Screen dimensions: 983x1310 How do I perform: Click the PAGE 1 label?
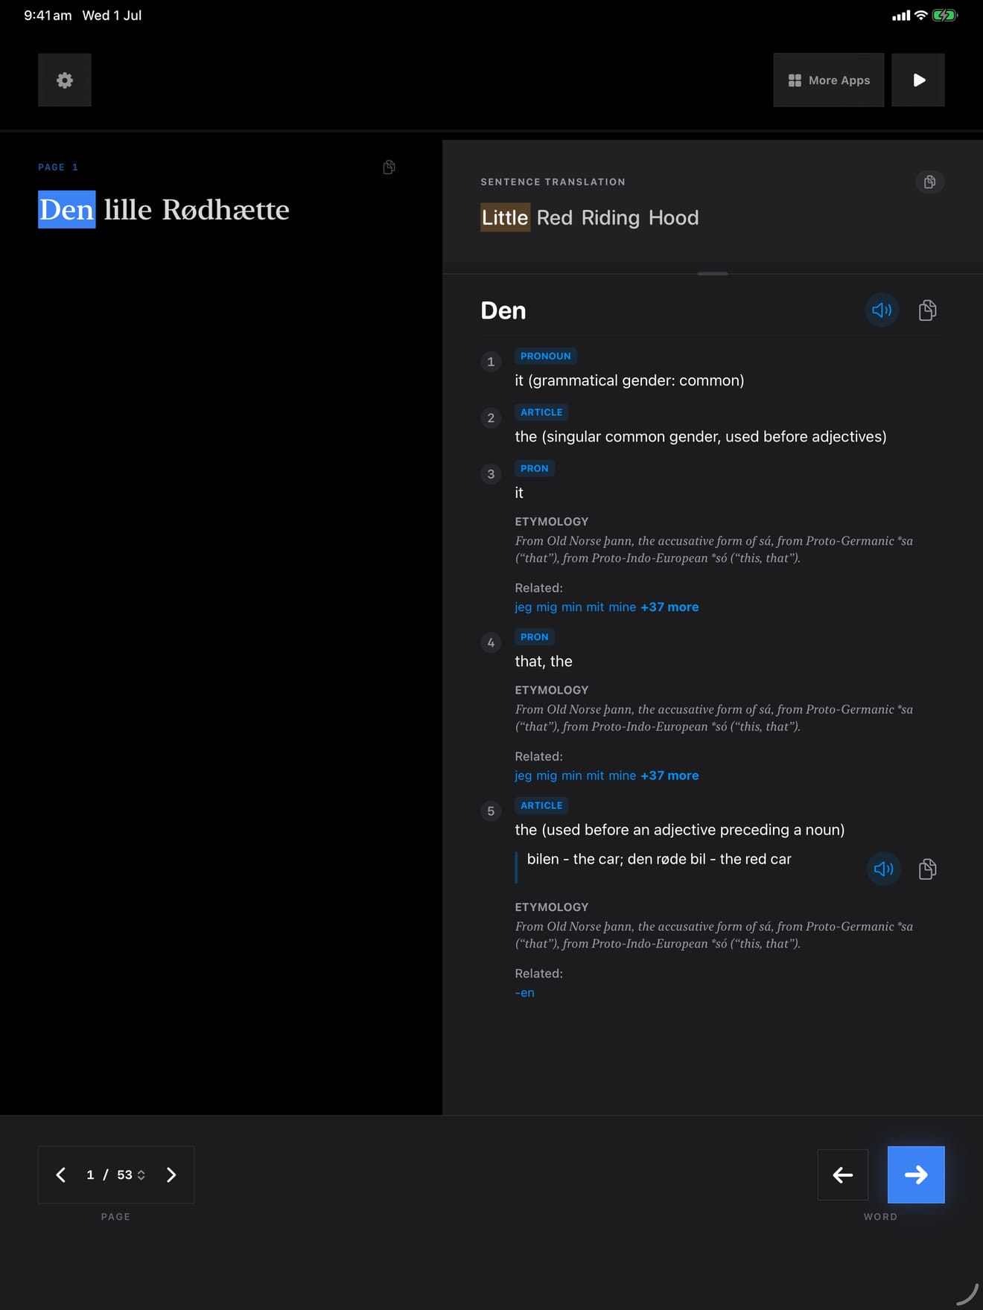point(58,167)
